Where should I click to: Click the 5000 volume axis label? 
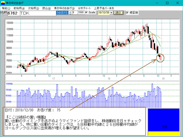[x=8, y=96]
